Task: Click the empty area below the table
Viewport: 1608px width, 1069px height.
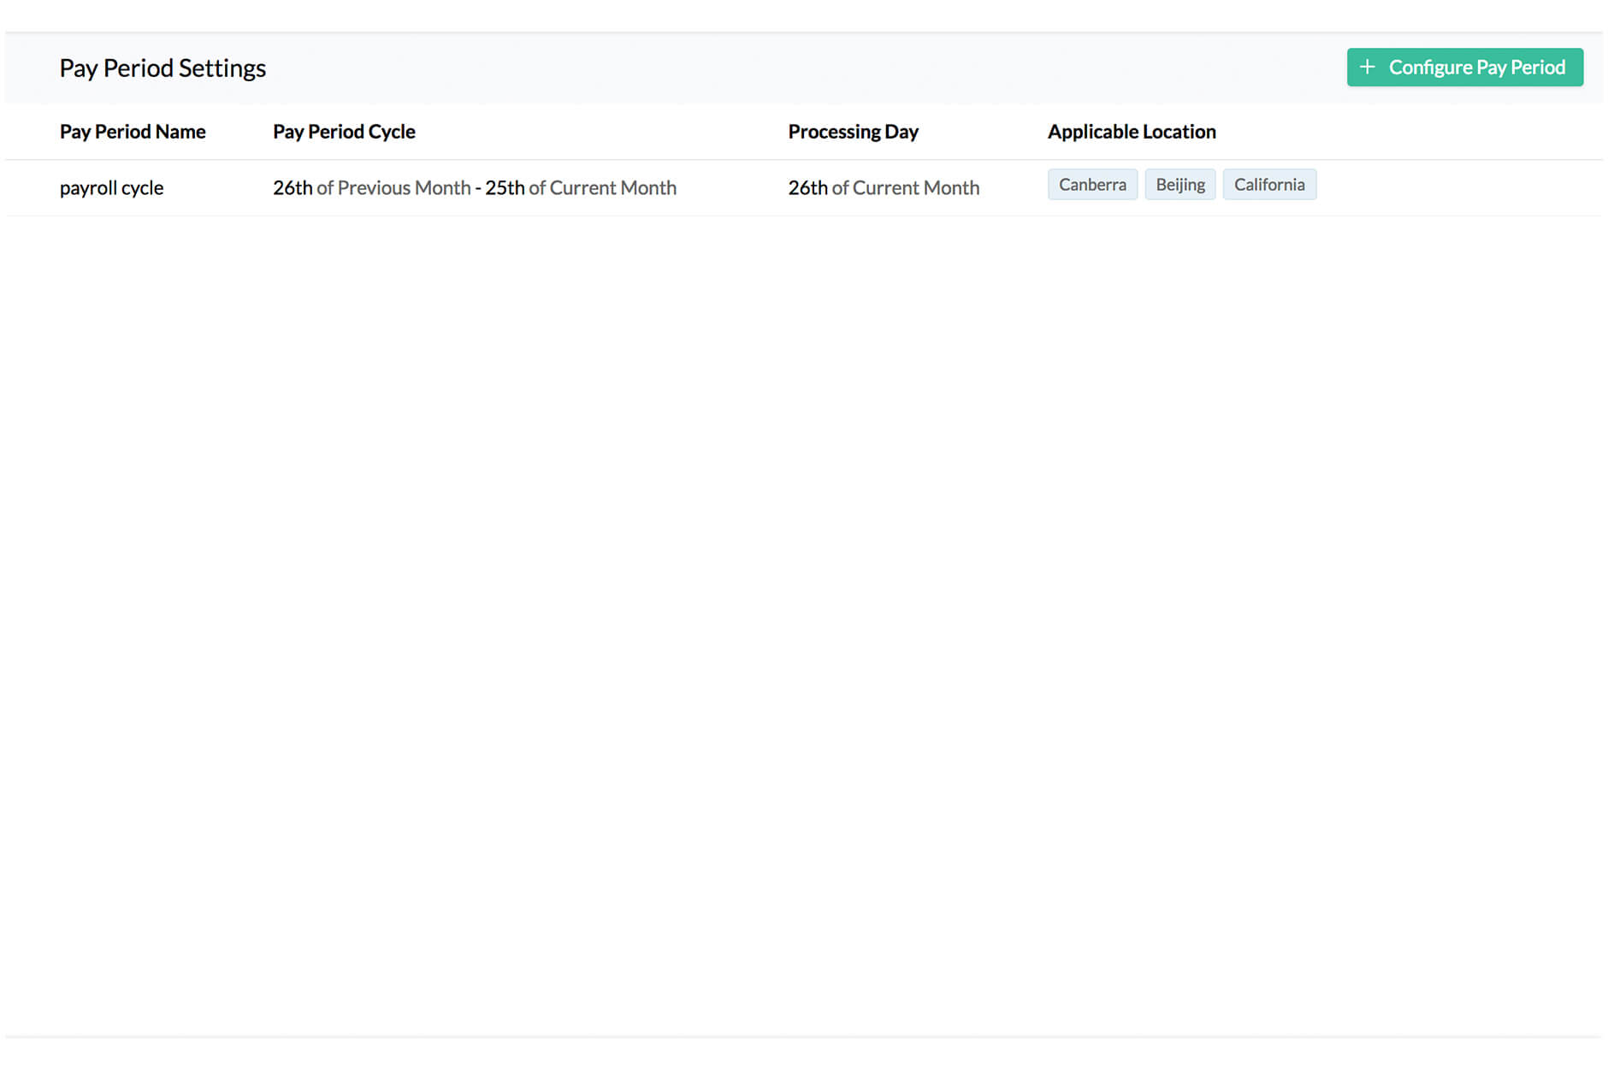Action: [804, 599]
